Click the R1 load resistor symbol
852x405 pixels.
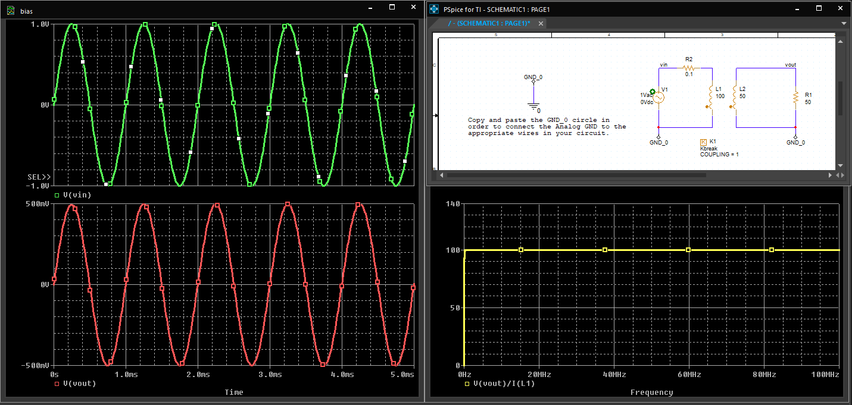795,99
